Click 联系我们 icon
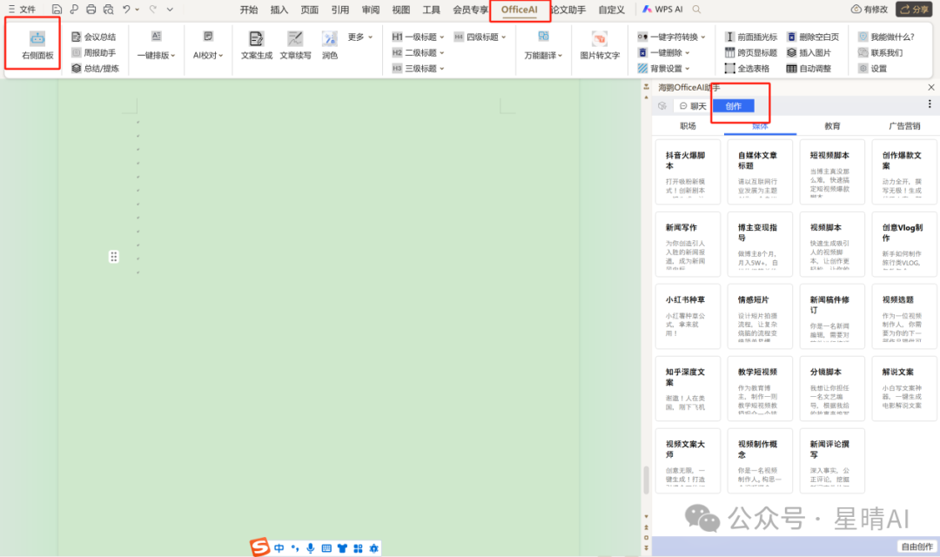940x557 pixels. [x=863, y=53]
